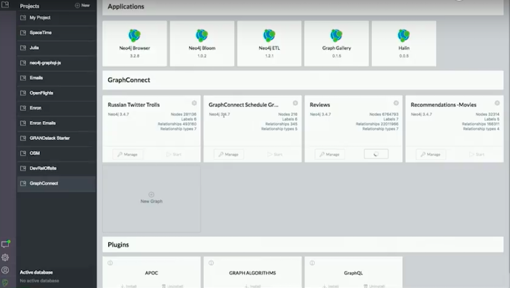Select the DevRelOffsite project
Screen dimensions: 510x288
pos(57,168)
